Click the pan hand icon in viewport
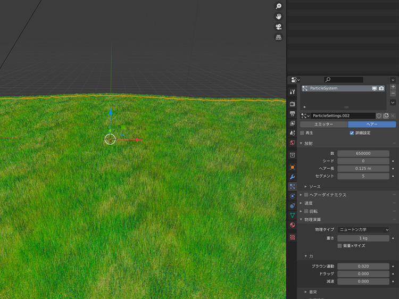The height and width of the screenshot is (299, 399). [x=278, y=16]
